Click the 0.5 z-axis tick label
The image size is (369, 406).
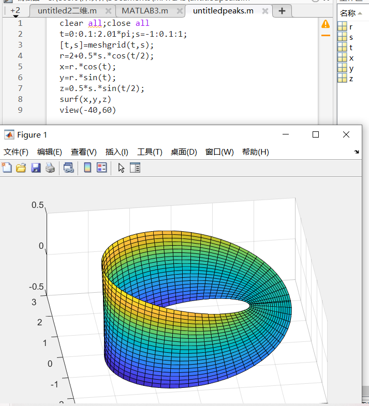coord(38,205)
